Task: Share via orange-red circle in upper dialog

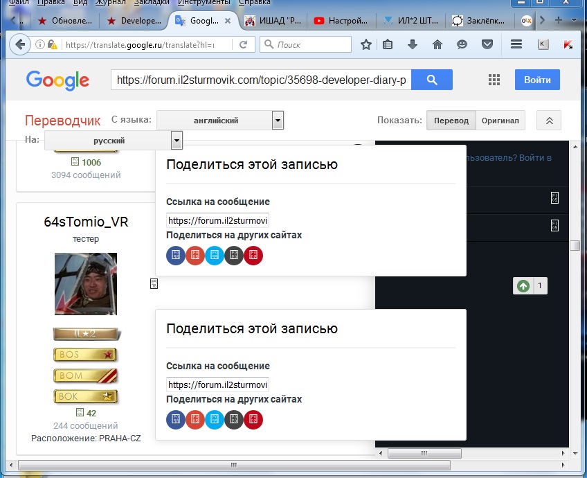Action: (x=195, y=256)
